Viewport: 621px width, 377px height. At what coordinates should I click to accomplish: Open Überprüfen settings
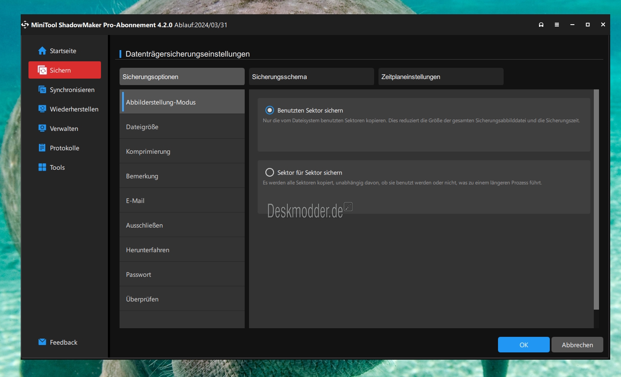(182, 299)
